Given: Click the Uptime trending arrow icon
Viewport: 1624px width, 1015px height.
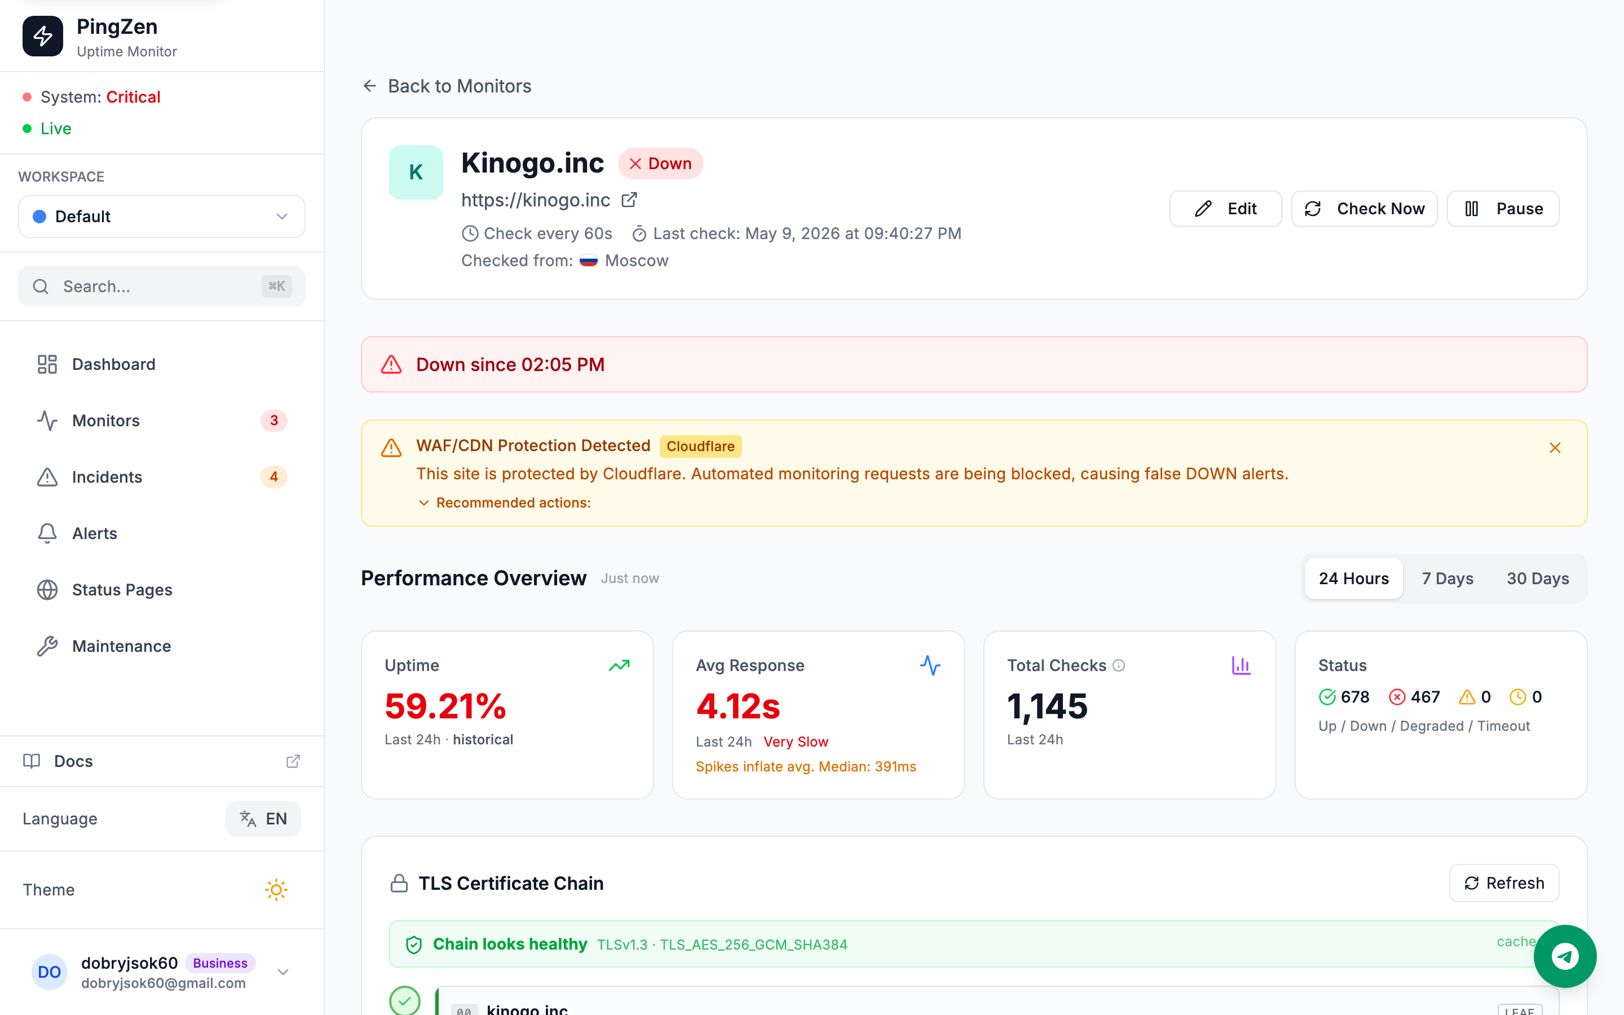Looking at the screenshot, I should point(619,665).
